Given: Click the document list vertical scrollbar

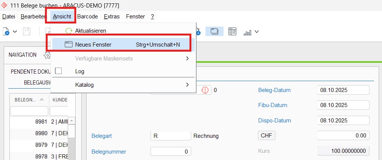Looking at the screenshot, I should coord(72,139).
